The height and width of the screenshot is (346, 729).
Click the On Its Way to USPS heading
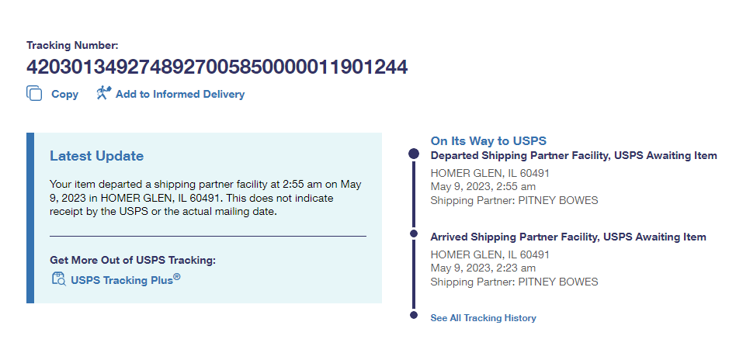point(488,140)
